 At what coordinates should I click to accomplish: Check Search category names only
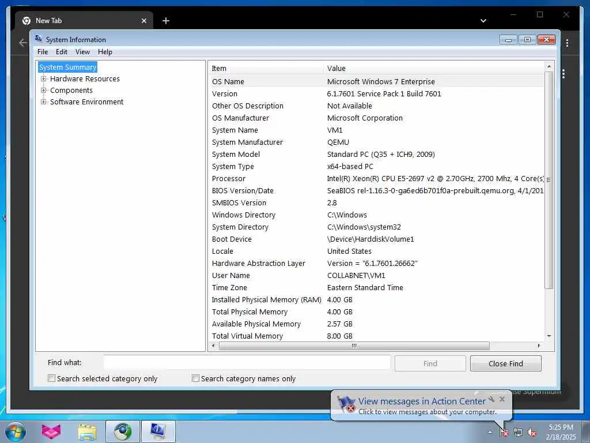195,378
